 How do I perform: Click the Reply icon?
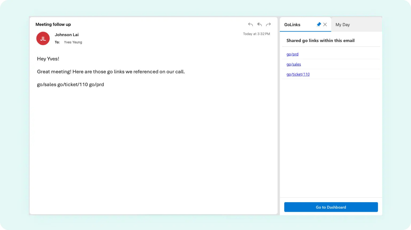pos(250,24)
